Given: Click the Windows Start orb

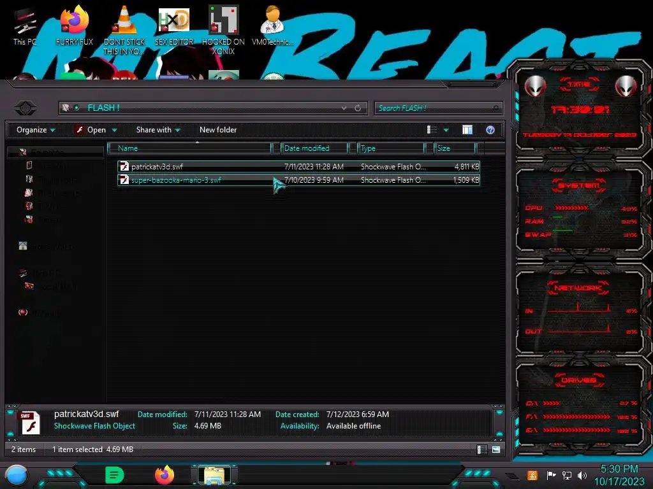Looking at the screenshot, I should click(x=16, y=475).
